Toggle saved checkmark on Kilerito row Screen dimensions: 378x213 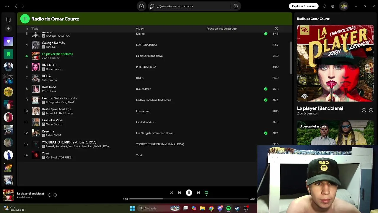(266, 34)
